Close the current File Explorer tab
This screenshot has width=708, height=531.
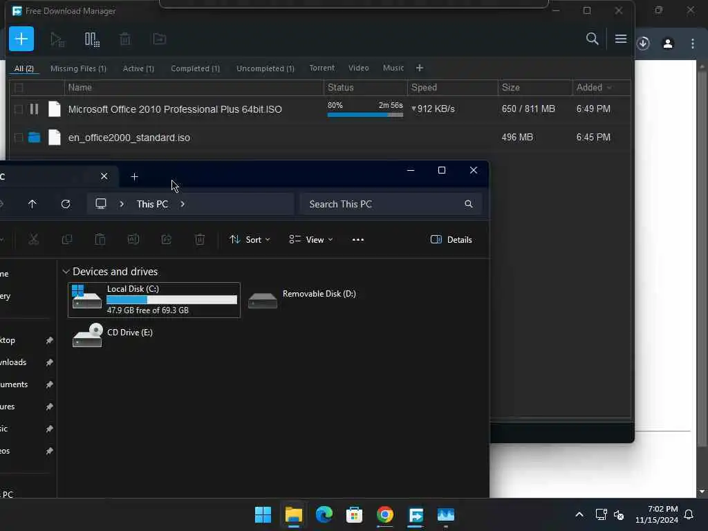[104, 176]
